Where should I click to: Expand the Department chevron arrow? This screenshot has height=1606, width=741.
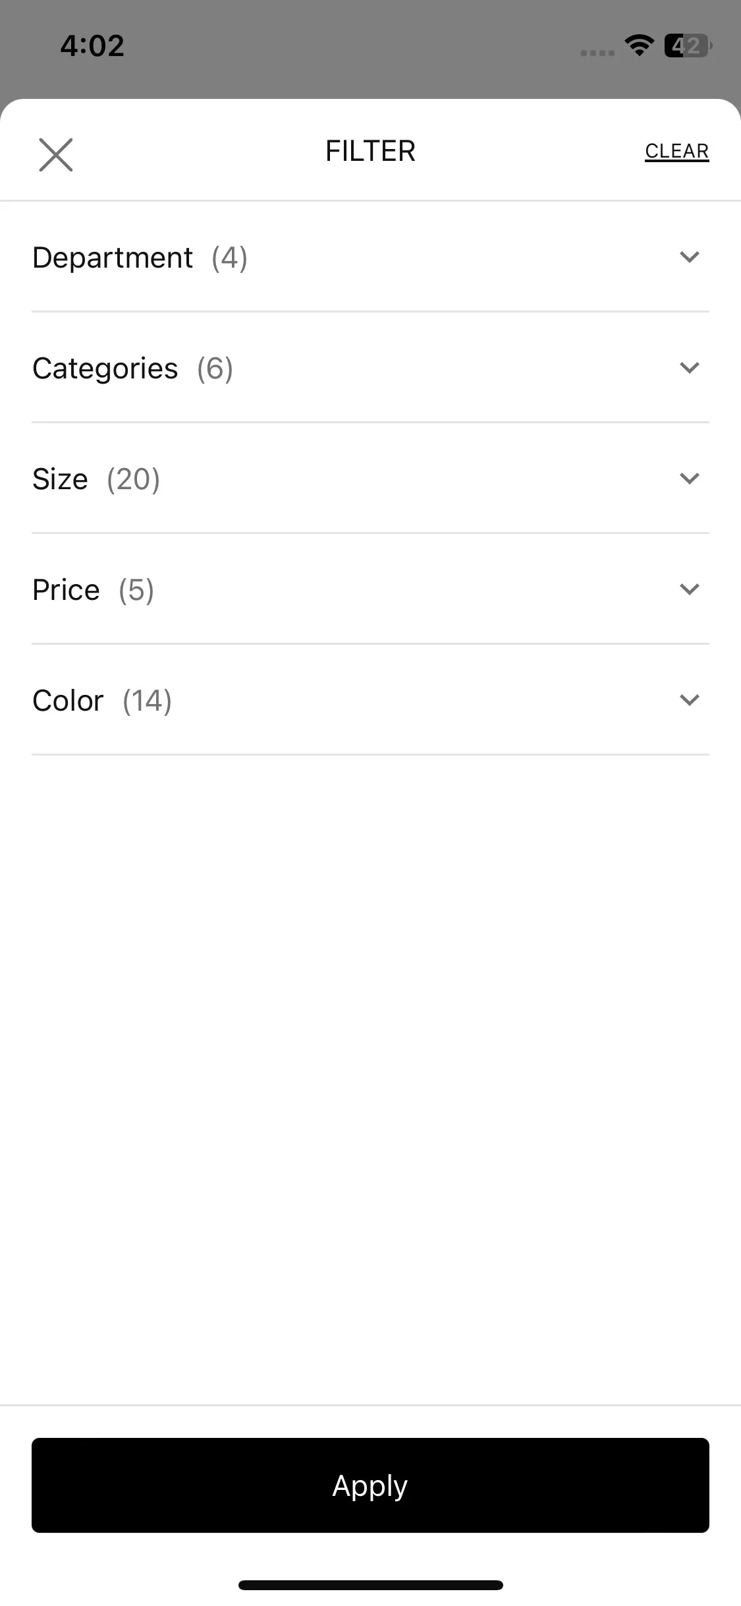pos(689,256)
